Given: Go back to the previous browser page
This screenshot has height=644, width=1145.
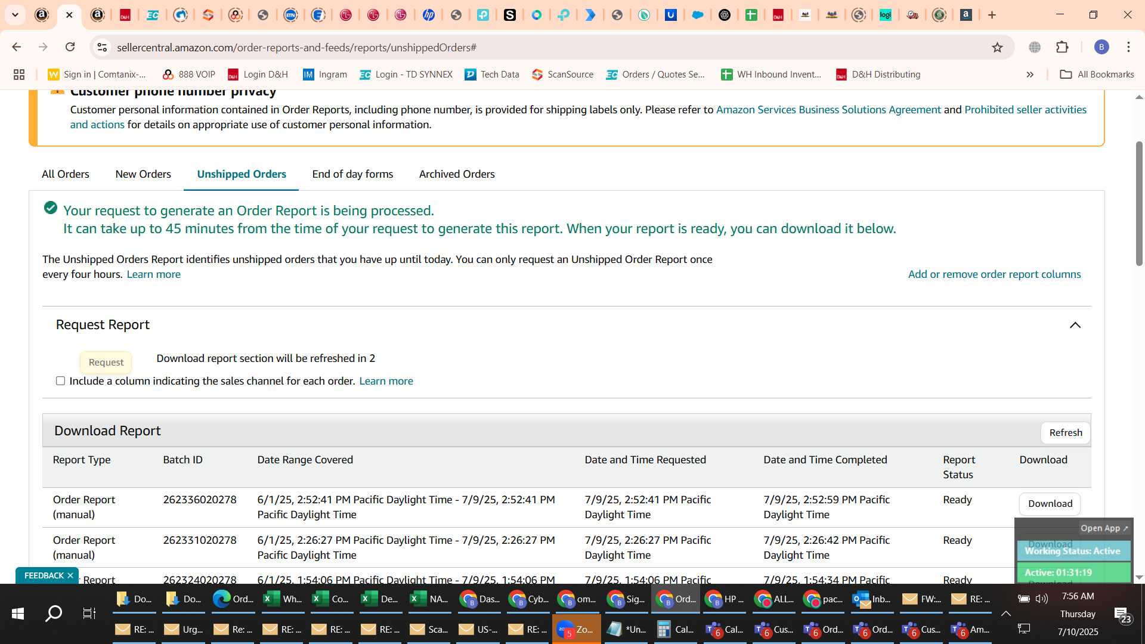Looking at the screenshot, I should [17, 47].
